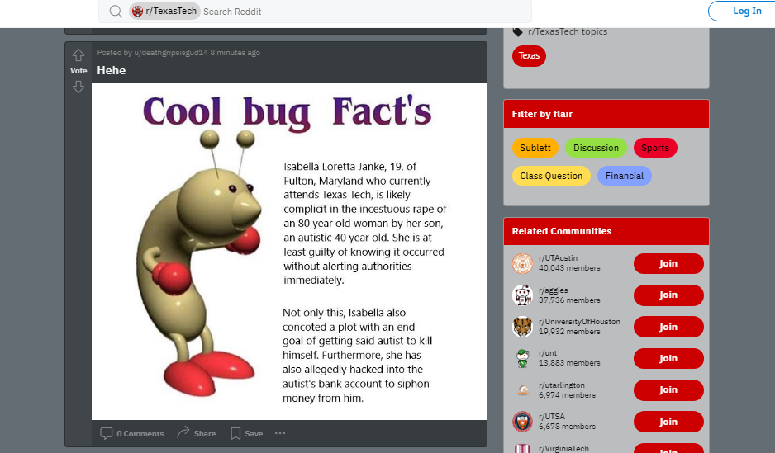Click the comments speech bubble icon
Screen dimensions: 775x453
[x=106, y=433]
